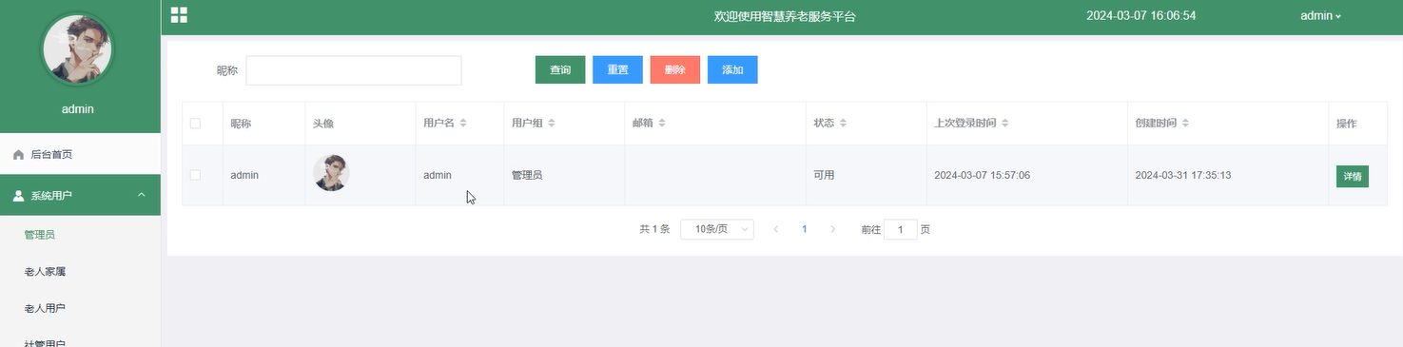Sort by 创建时间 column arrows

click(x=1185, y=124)
